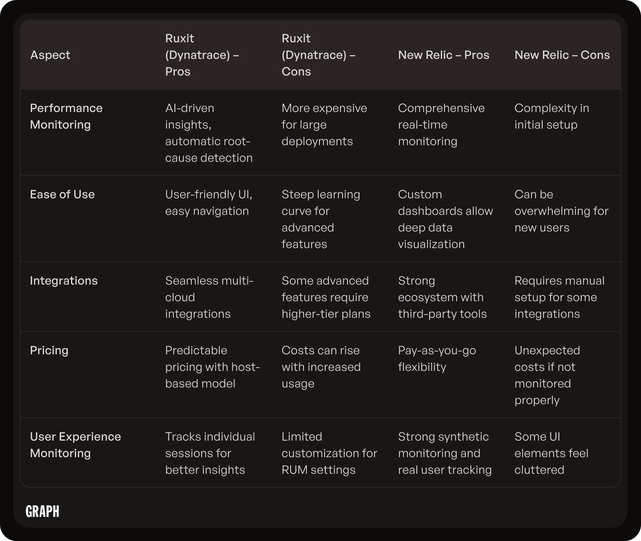641x541 pixels.
Task: Select the "Ruxit (Dynatrace) – Pros" column header
Action: [202, 55]
